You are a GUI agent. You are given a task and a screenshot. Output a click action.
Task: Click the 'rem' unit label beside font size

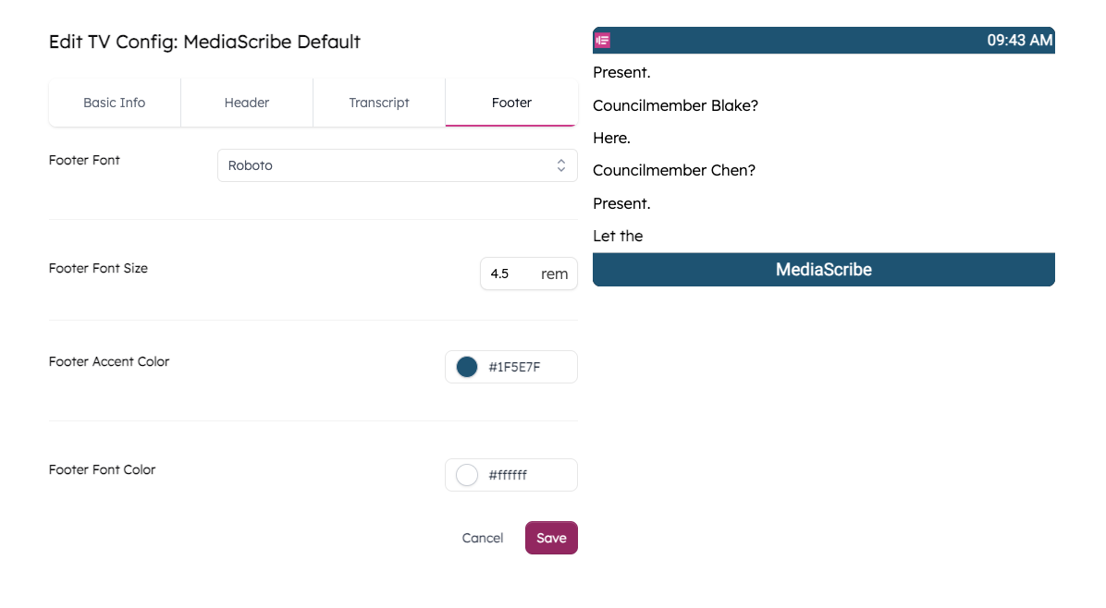coord(554,274)
